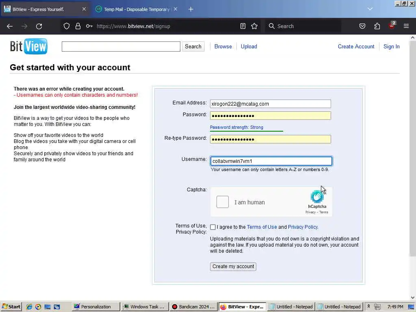Click the Email Address field
This screenshot has height=312, width=416.
point(270,104)
